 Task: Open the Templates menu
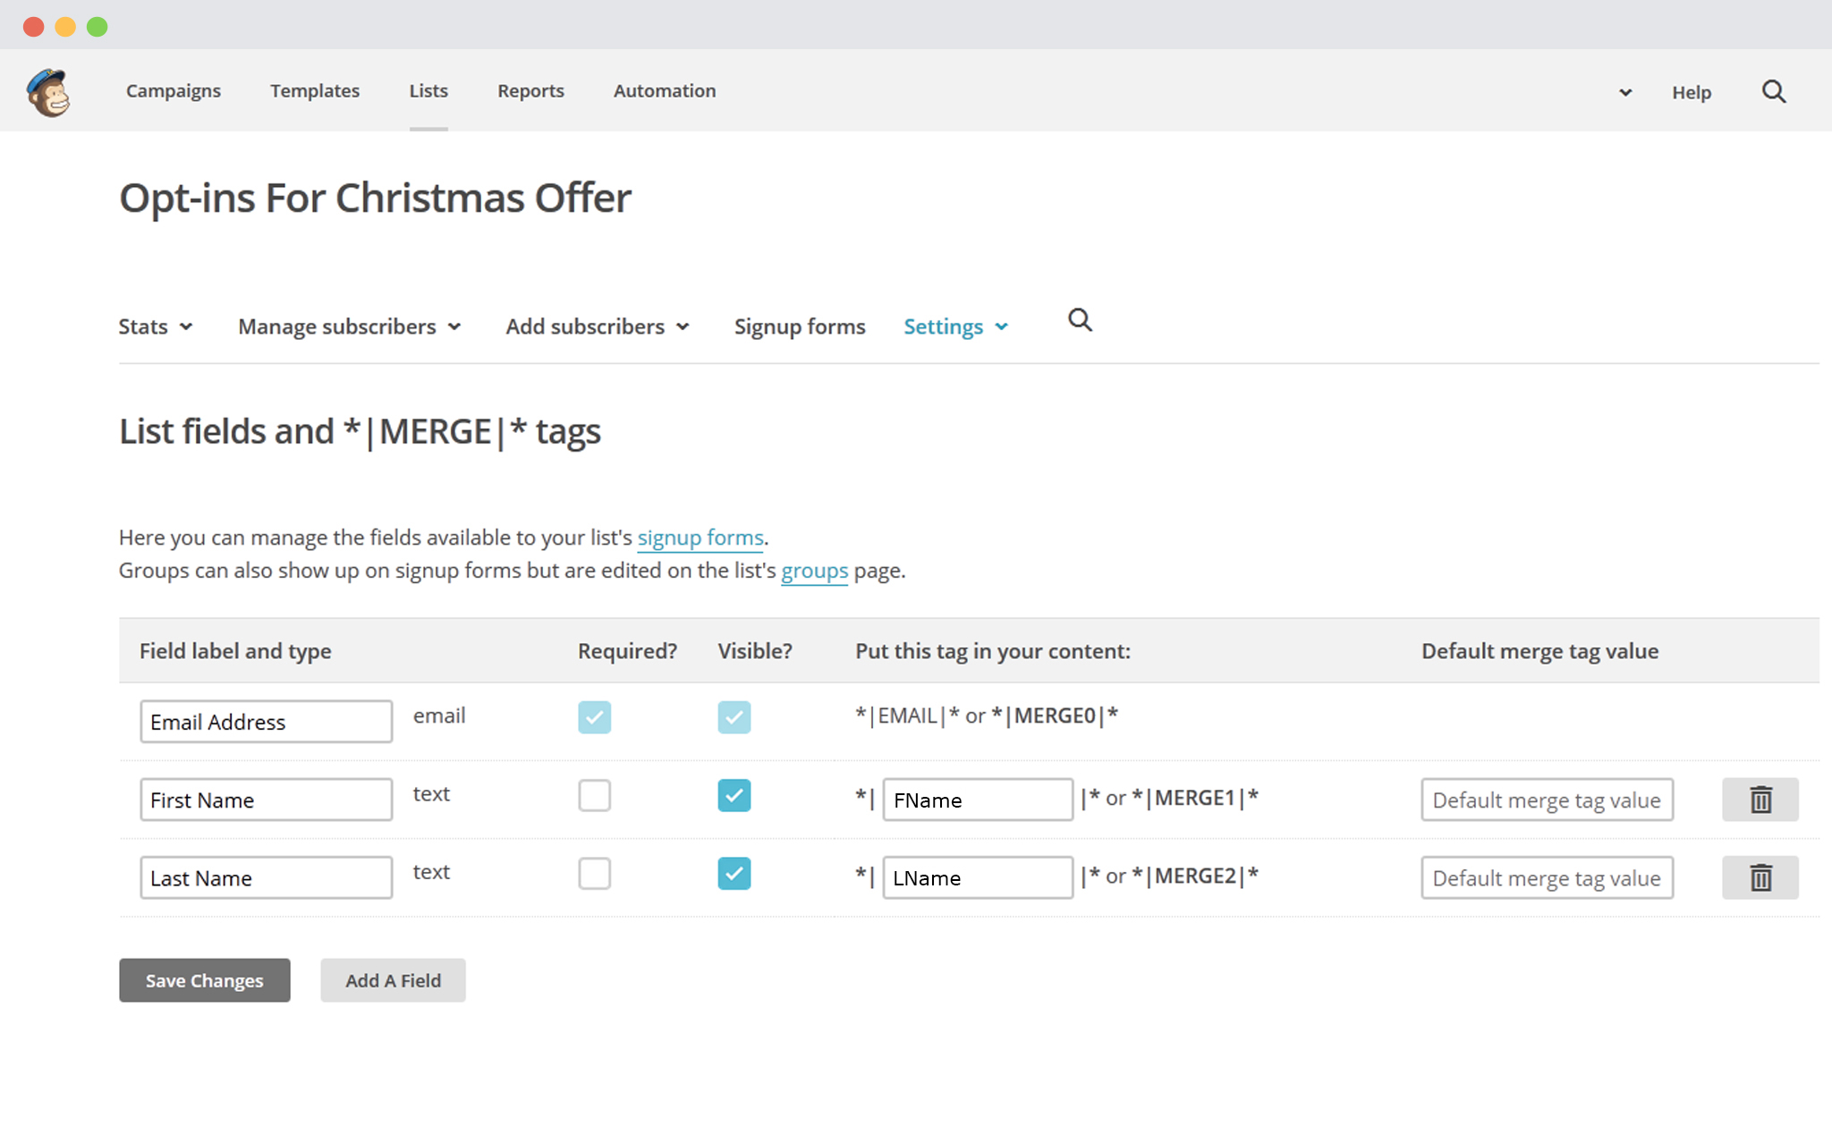[315, 90]
